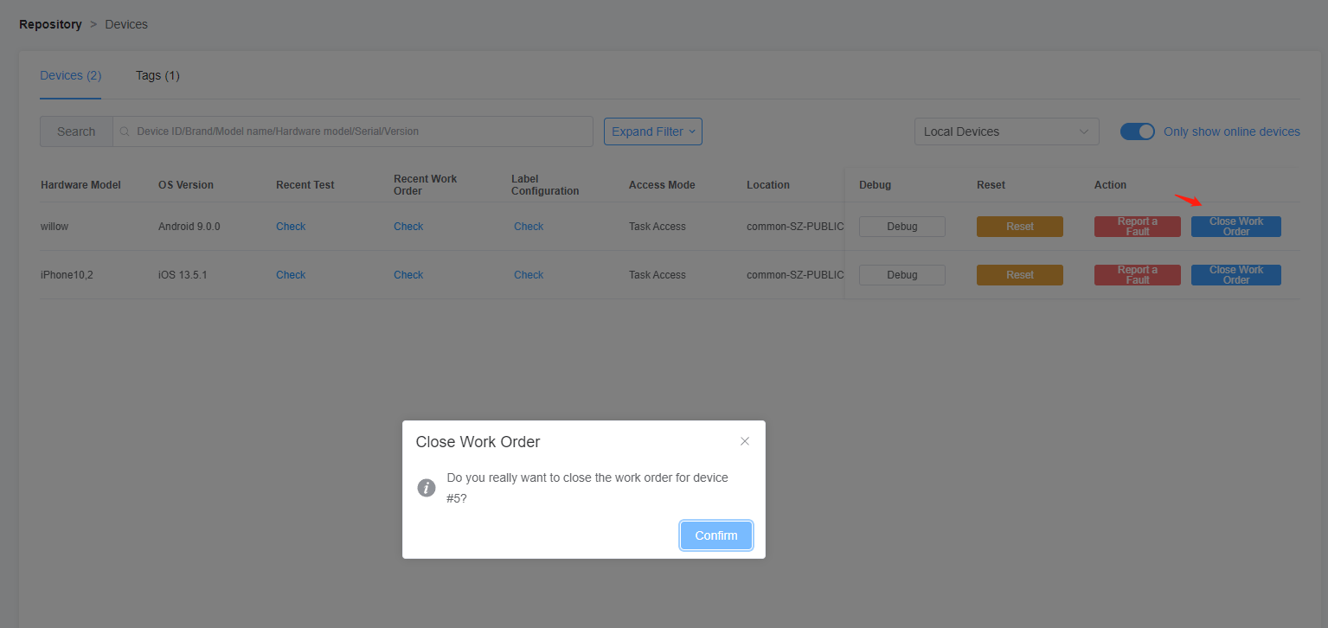Open the Local Devices dropdown
Viewport: 1328px width, 628px height.
click(1007, 131)
